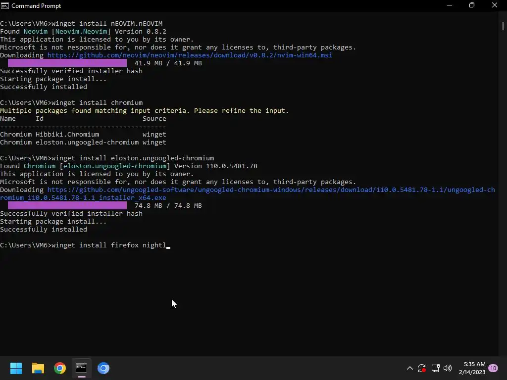The width and height of the screenshot is (507, 380).
Task: Click 'eloston.ungoogled-chromium' in the package table
Action: point(87,142)
